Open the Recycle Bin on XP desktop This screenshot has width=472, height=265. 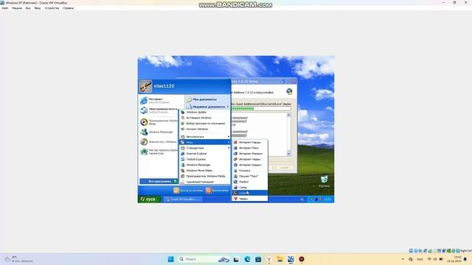point(324,181)
